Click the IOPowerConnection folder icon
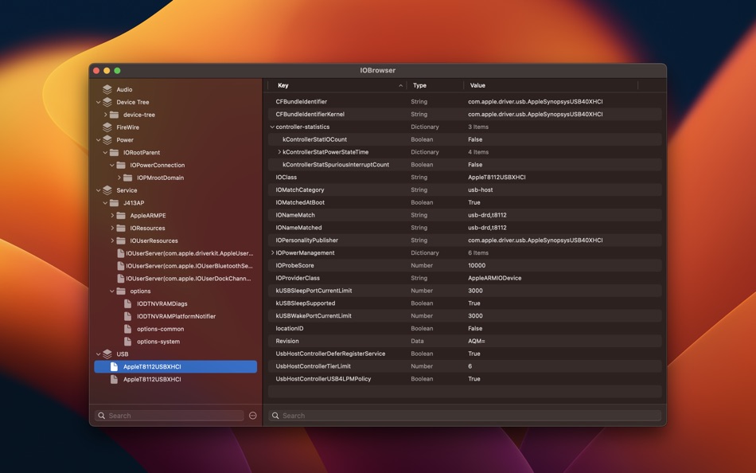756x473 pixels. coord(121,165)
